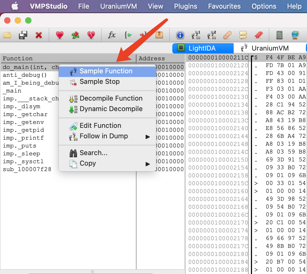Viewport: 307px width, 274px height.
Task: Select Decompile Function menu entry
Action: coord(107,98)
